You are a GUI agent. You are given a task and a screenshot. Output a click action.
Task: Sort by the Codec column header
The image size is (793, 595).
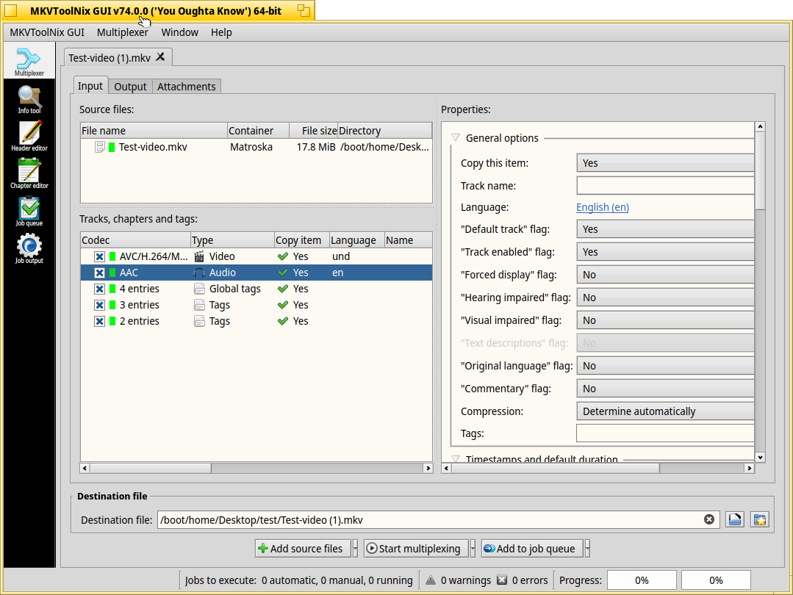coord(135,240)
